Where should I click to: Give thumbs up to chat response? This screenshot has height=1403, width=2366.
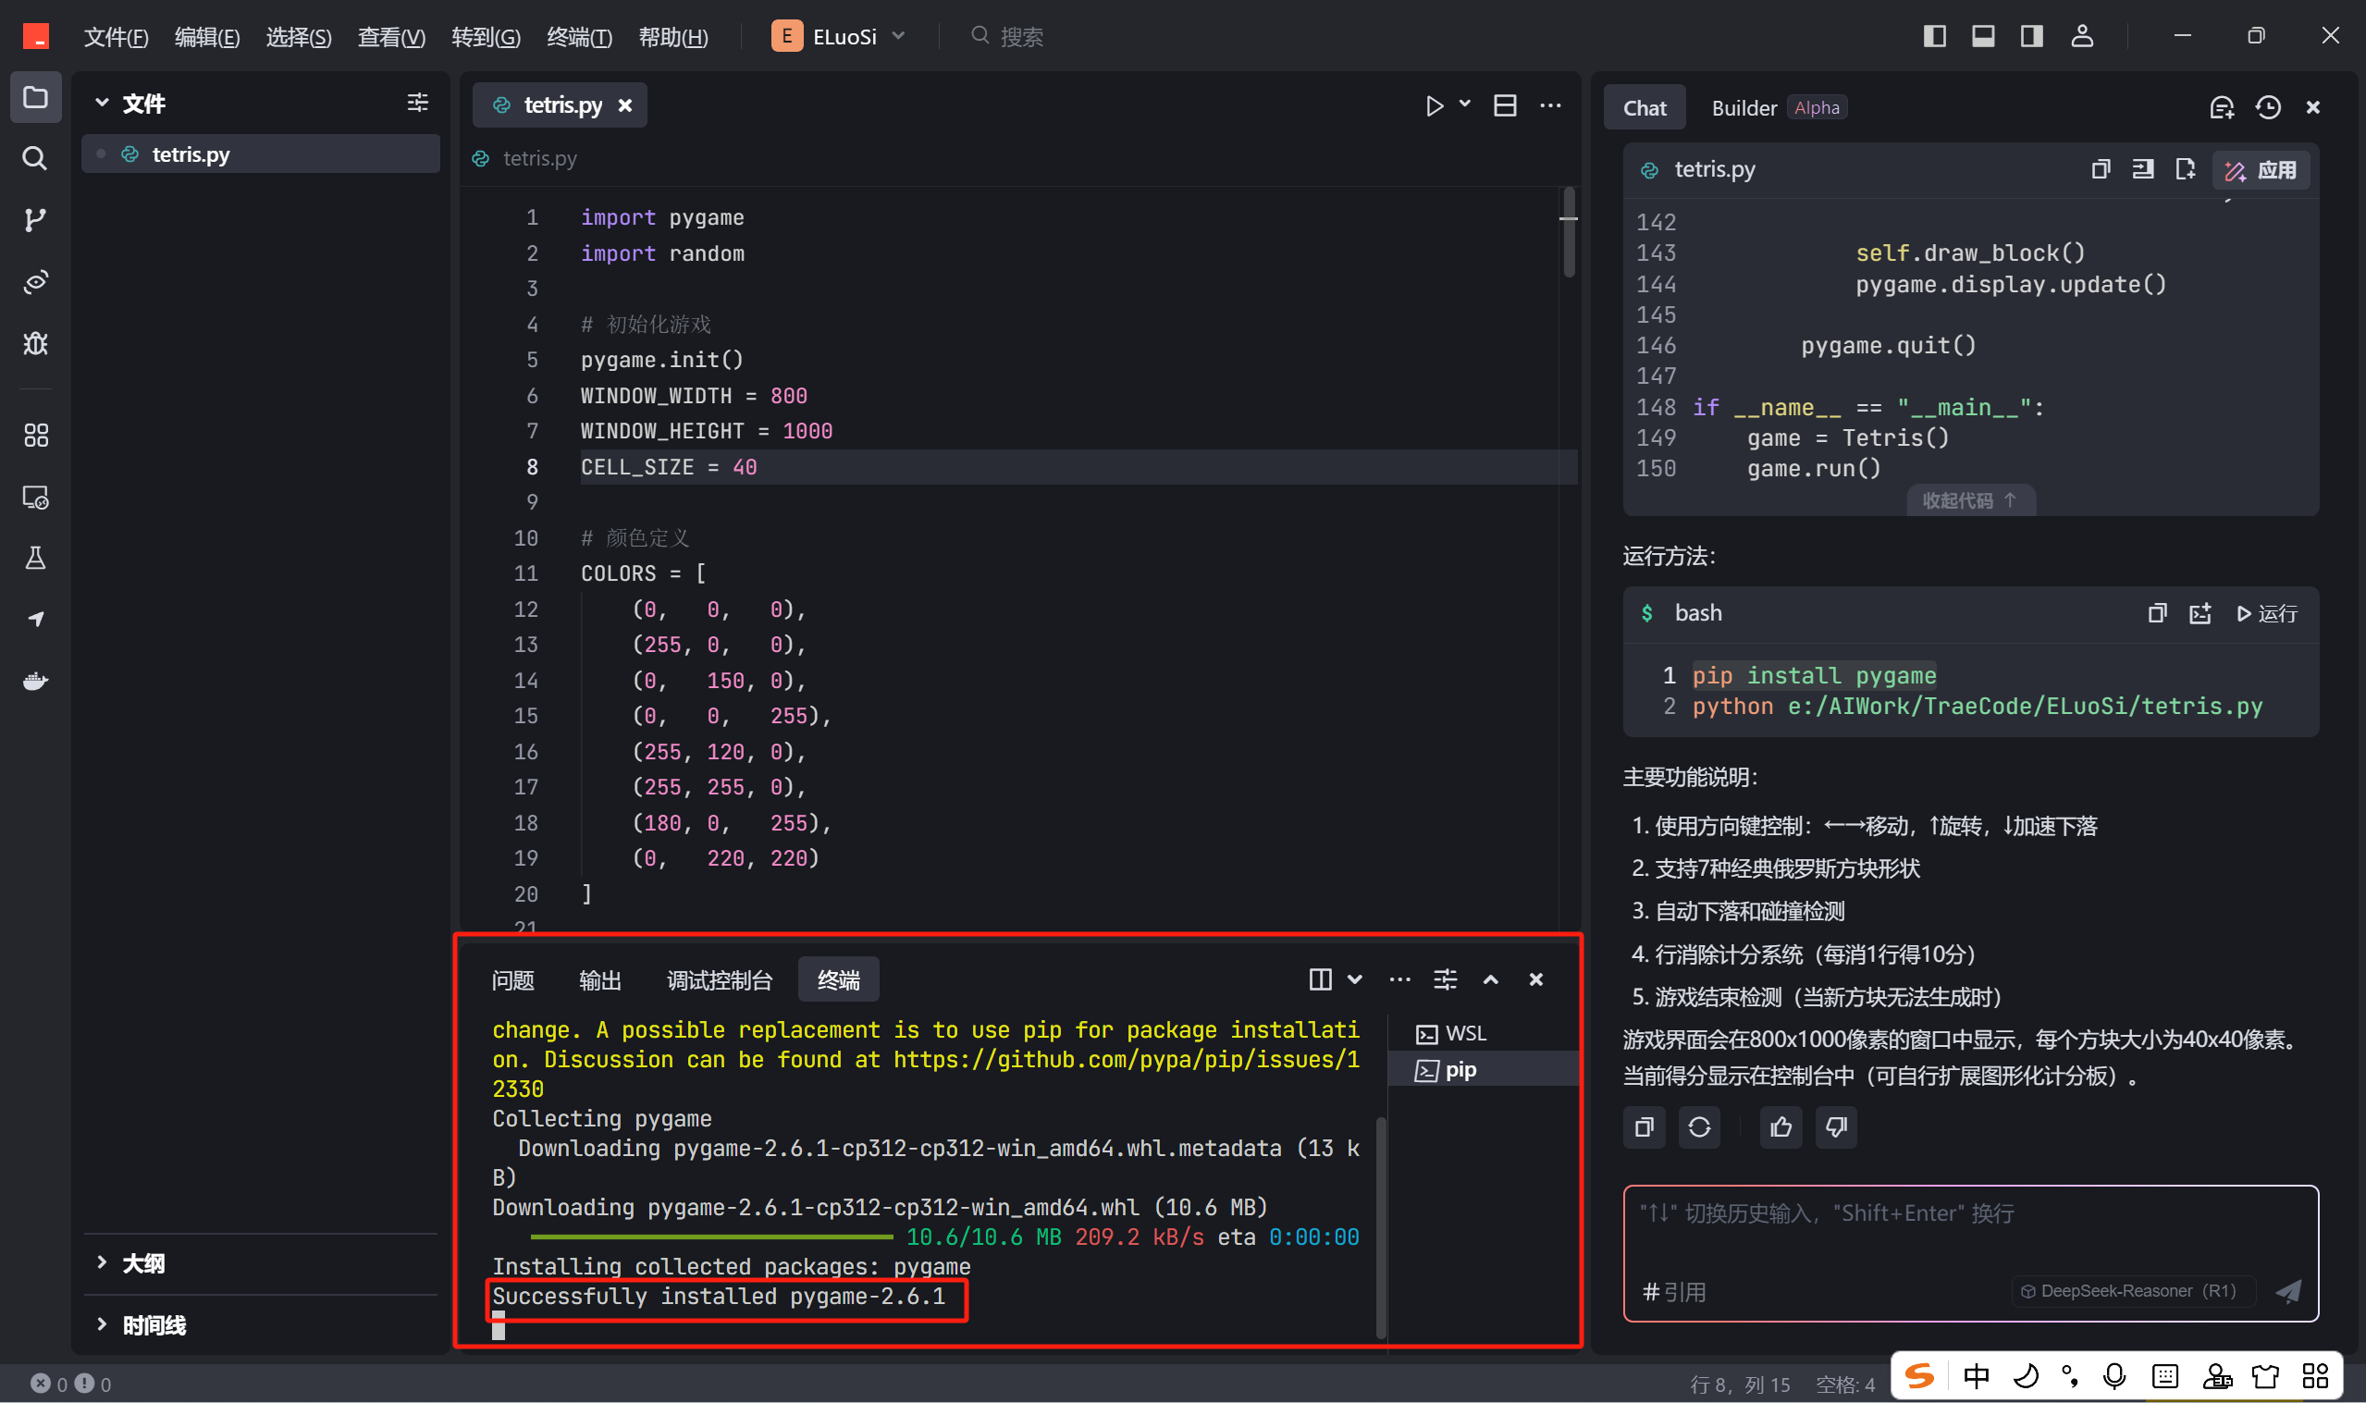(x=1781, y=1127)
